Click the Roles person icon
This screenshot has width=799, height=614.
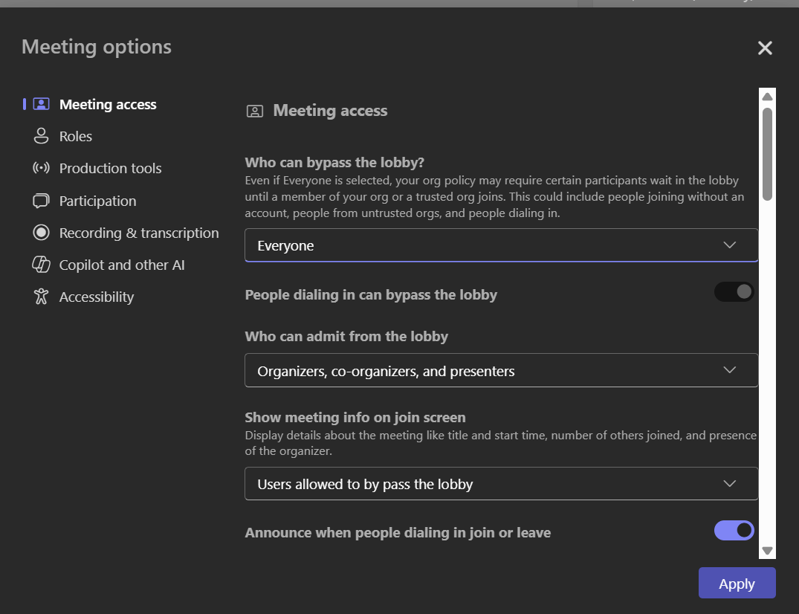(x=42, y=136)
